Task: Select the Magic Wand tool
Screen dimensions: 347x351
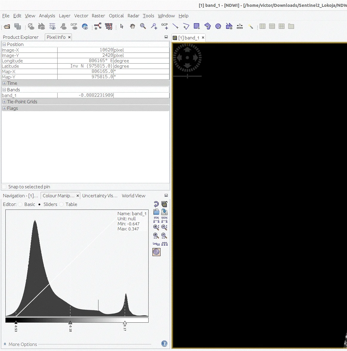Action: [x=251, y=26]
